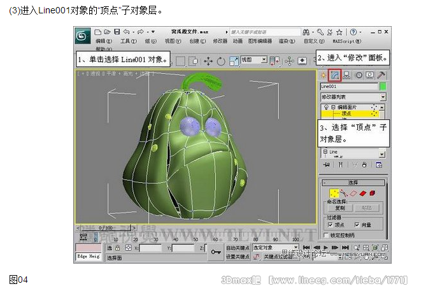Open the Group menu
The height and width of the screenshot is (291, 426).
pyautogui.click(x=150, y=41)
